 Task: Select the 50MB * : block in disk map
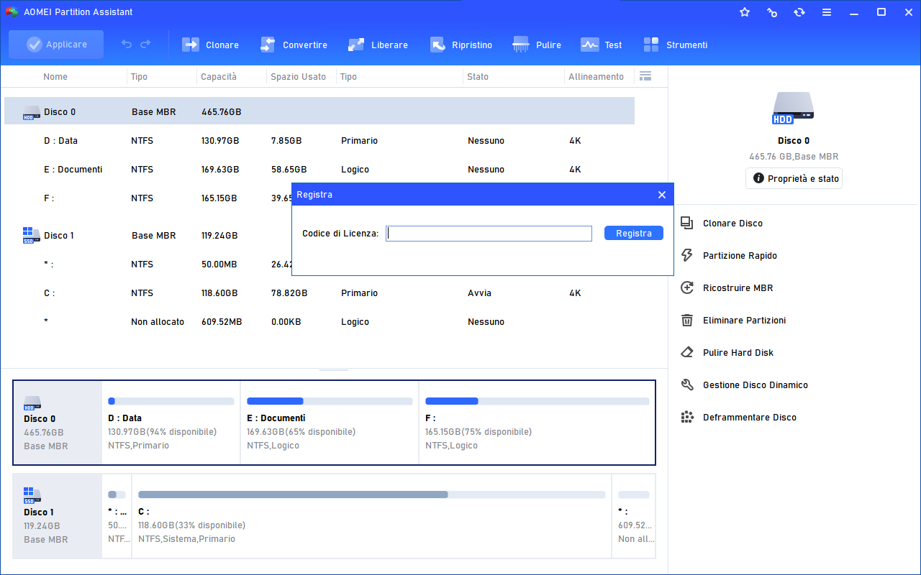point(117,516)
